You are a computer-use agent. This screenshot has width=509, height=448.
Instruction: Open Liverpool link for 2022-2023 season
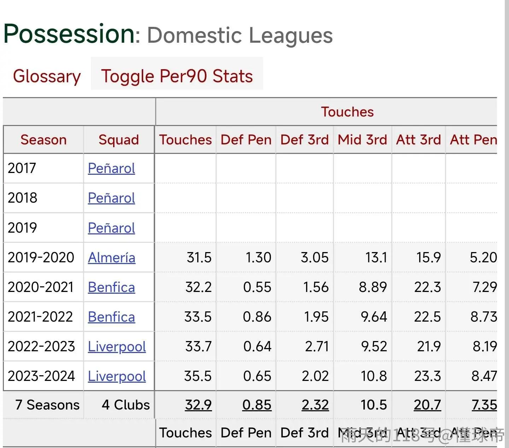[x=117, y=347]
